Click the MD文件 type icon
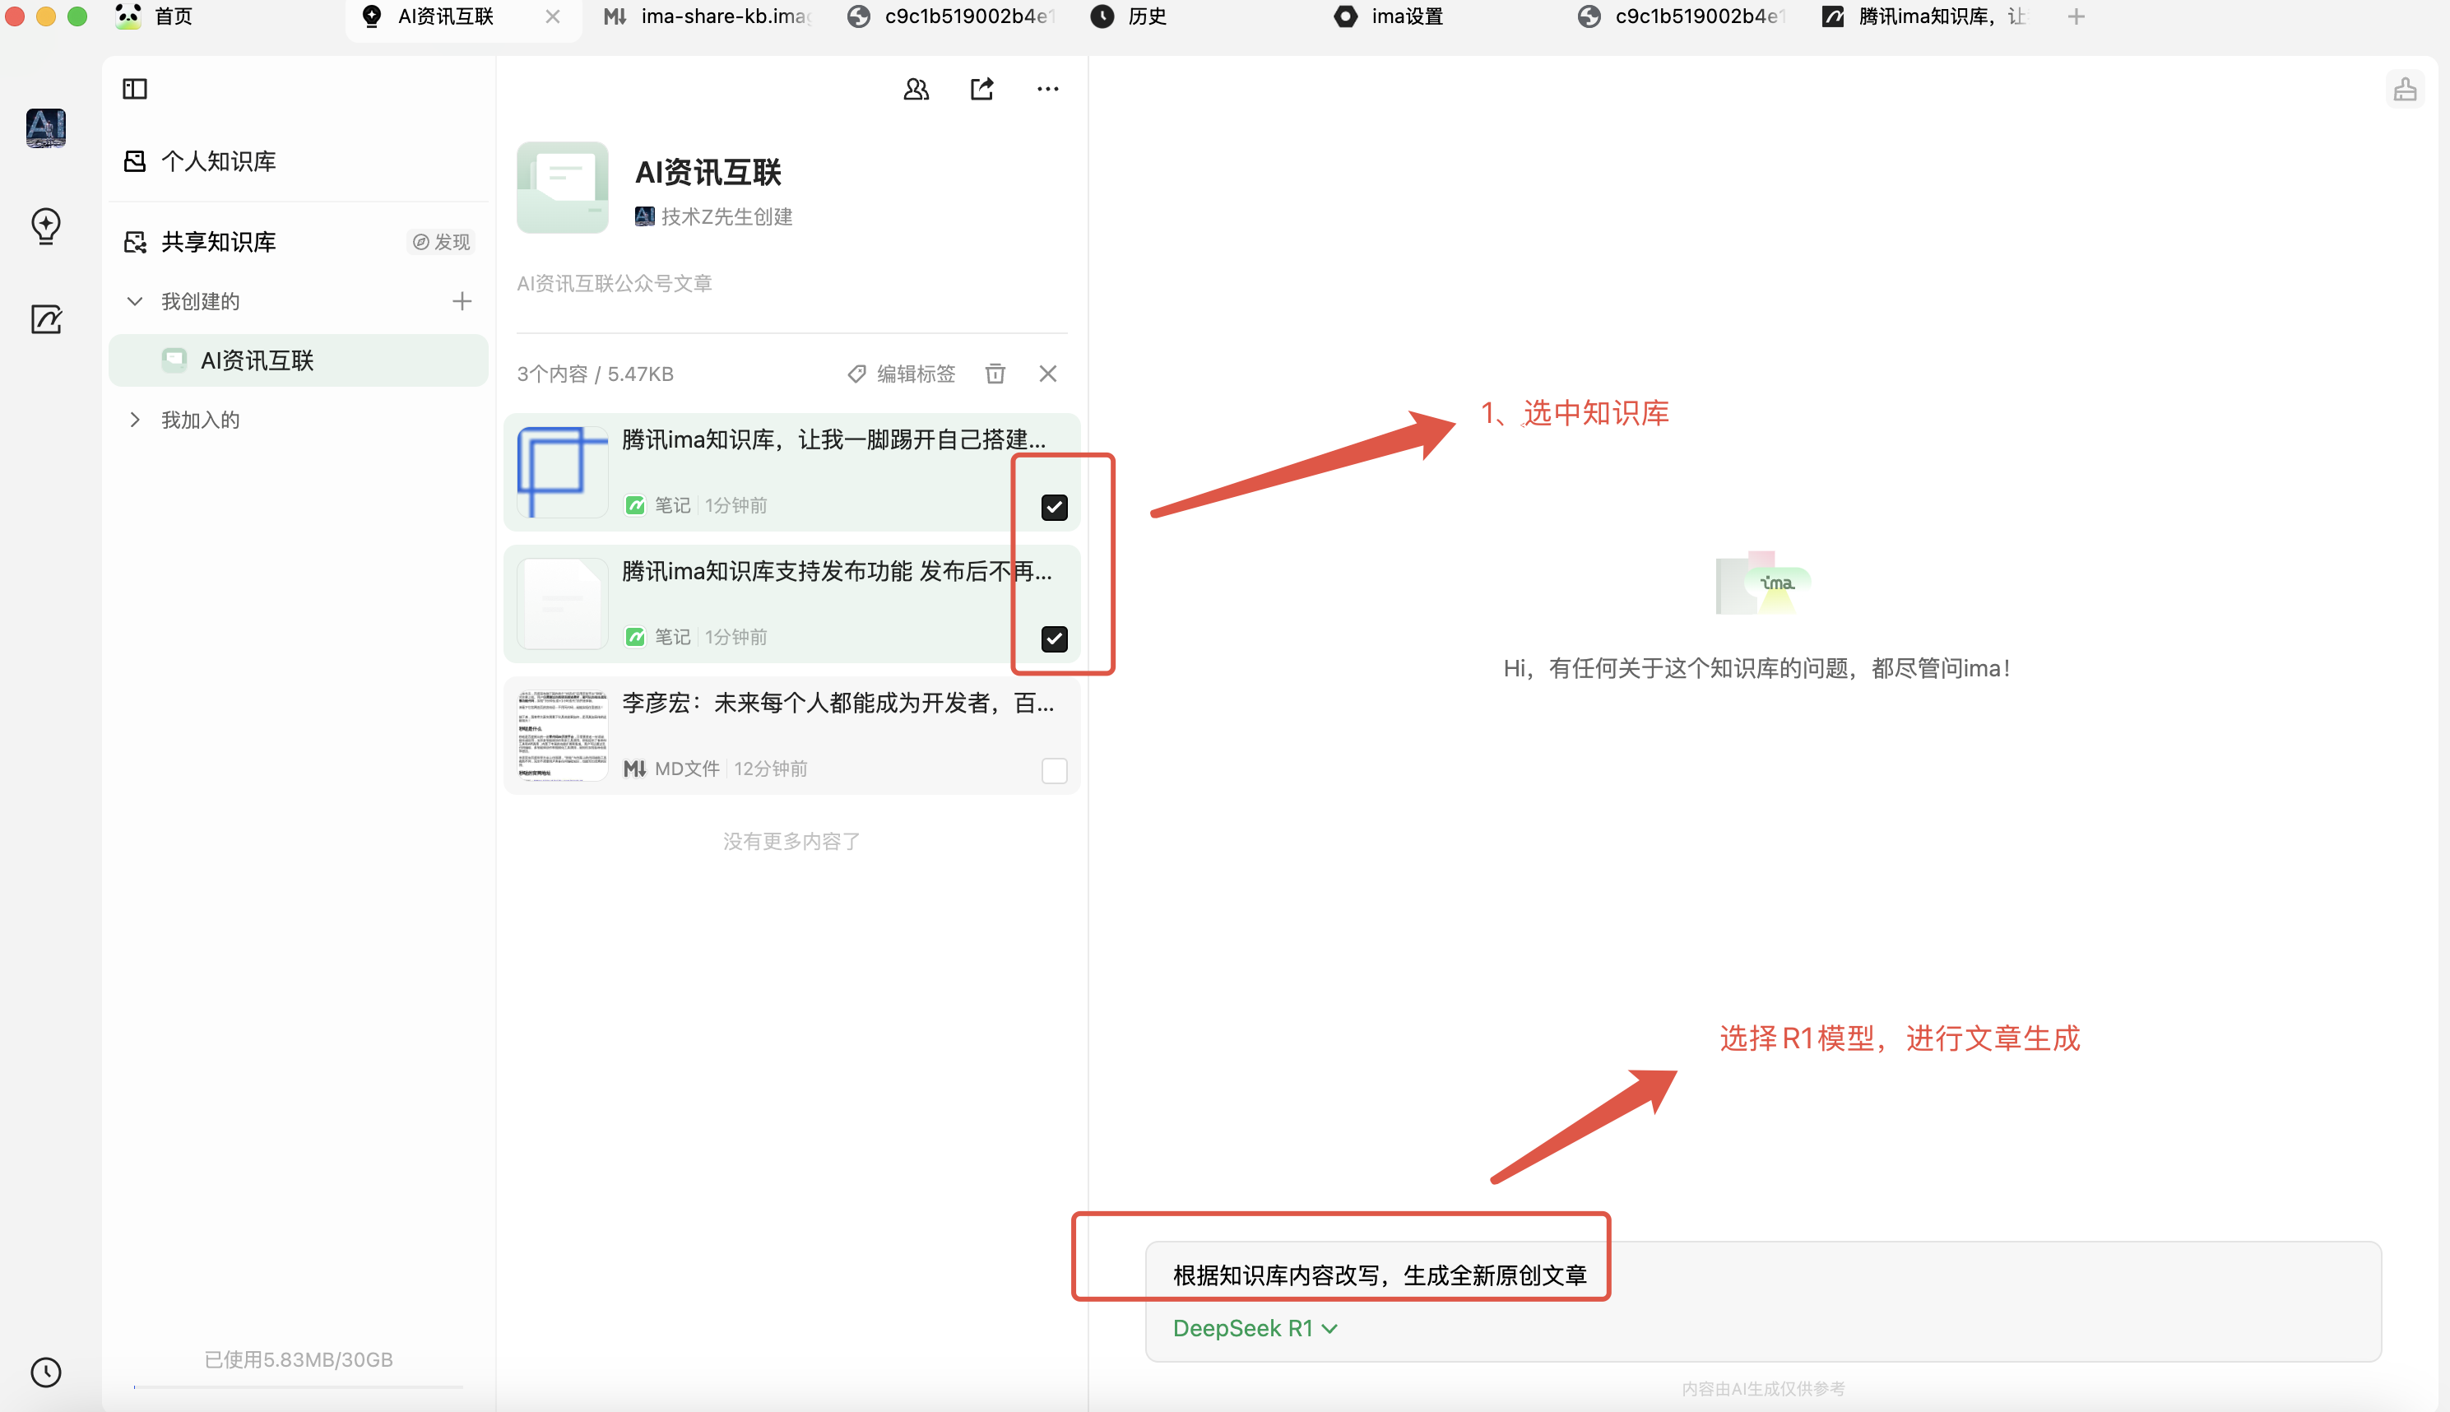 click(x=634, y=768)
